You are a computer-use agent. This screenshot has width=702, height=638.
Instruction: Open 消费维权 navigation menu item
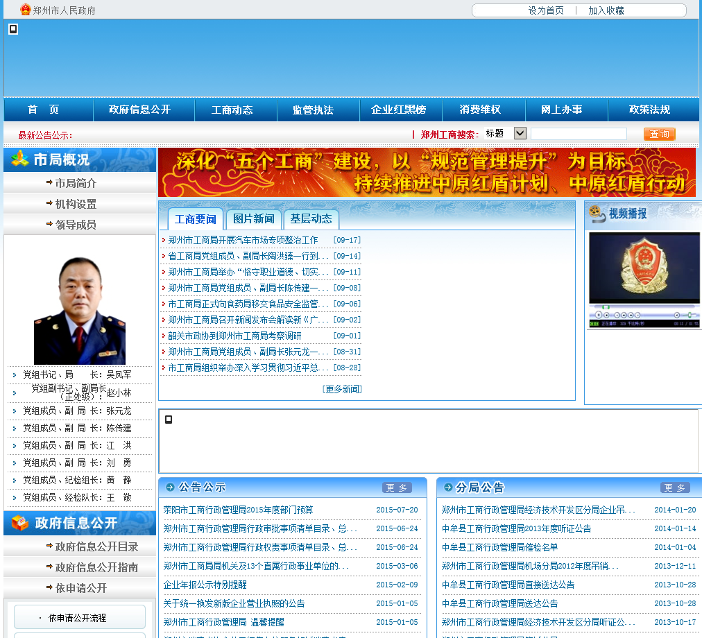[480, 110]
